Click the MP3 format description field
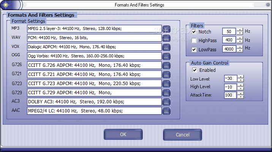 coord(94,28)
